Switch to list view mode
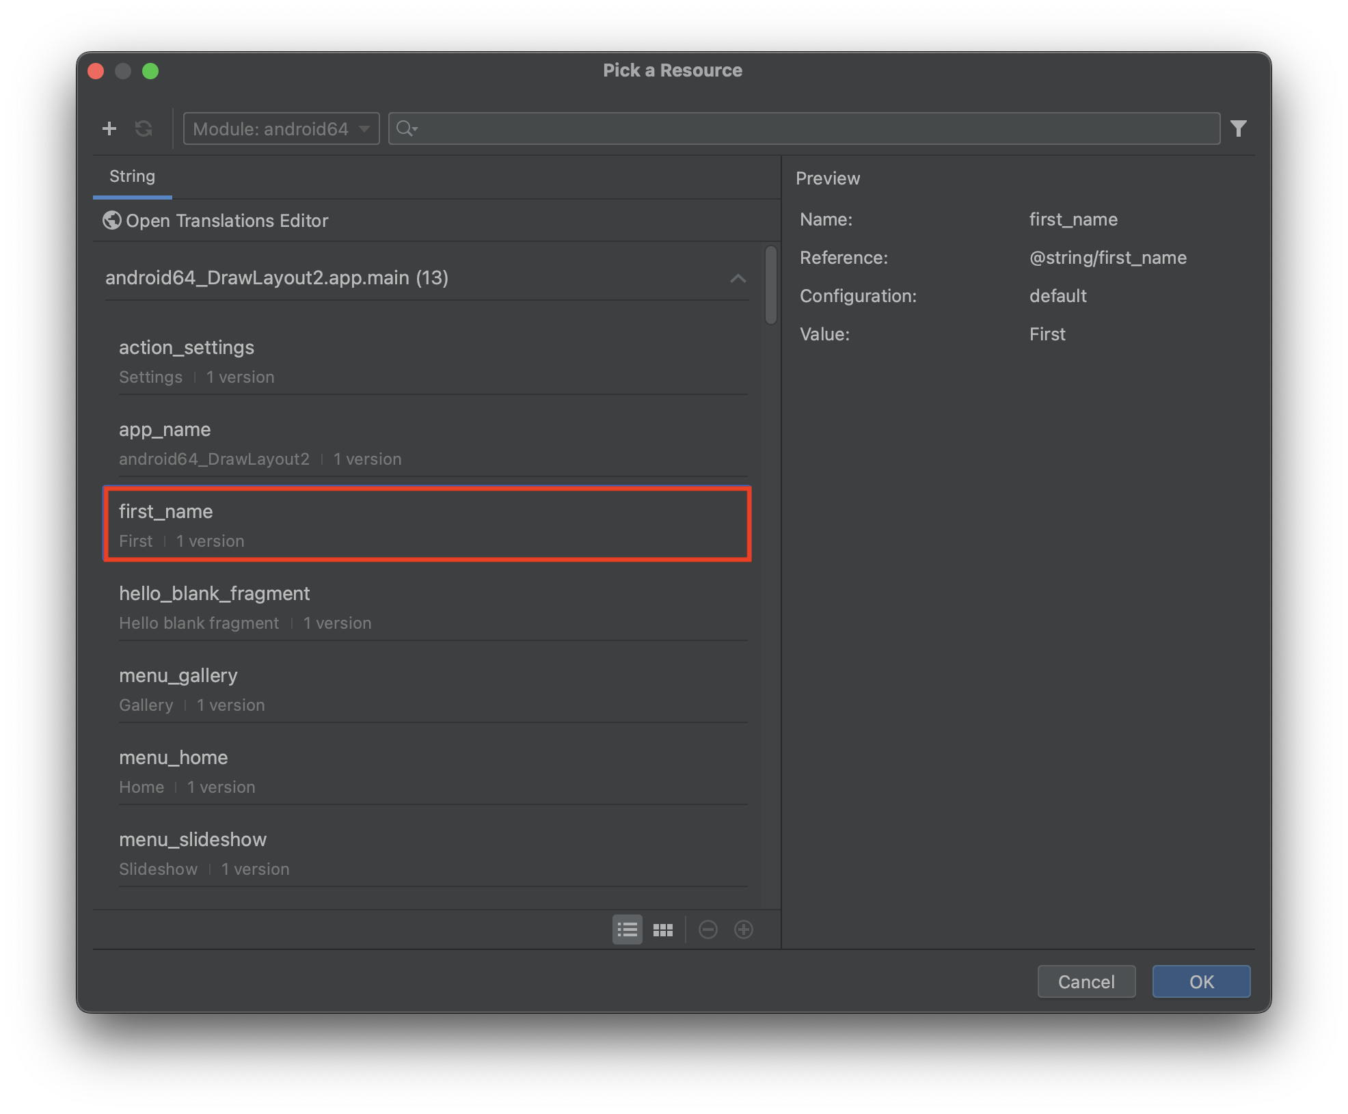Viewport: 1348px width, 1114px height. [x=627, y=929]
